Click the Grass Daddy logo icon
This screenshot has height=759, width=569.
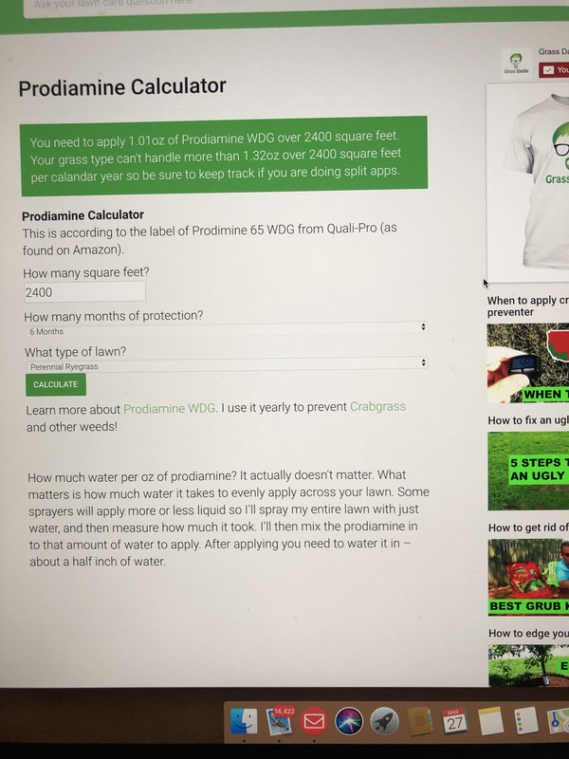click(x=516, y=63)
